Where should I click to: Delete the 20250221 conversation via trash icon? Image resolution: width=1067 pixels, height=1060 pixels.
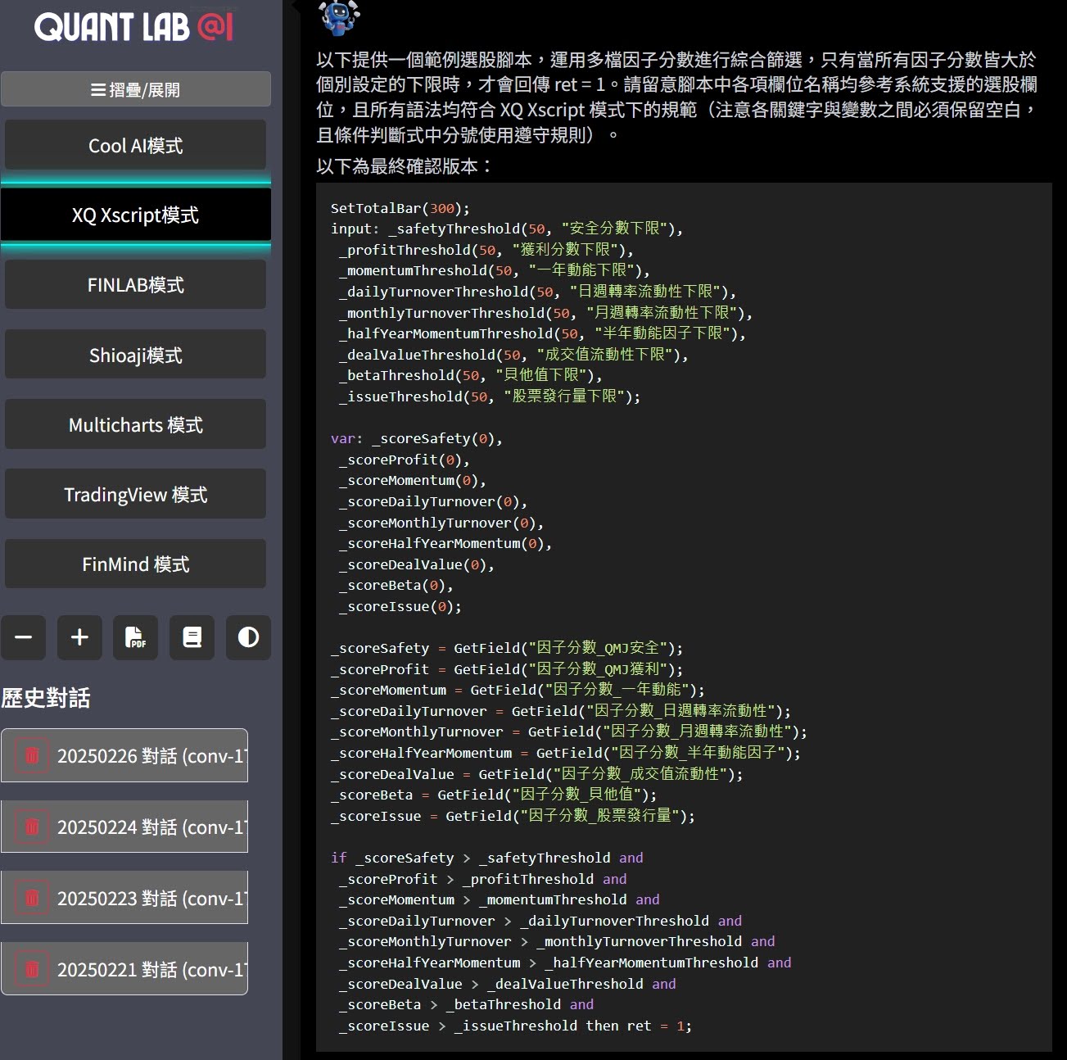click(32, 969)
